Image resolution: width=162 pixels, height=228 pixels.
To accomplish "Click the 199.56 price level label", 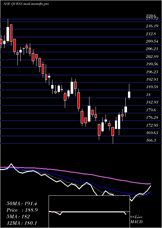I will (152, 64).
